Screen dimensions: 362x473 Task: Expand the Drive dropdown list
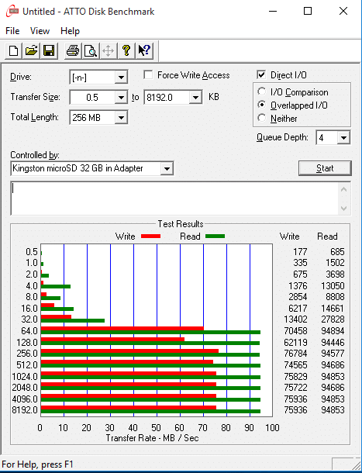[121, 78]
